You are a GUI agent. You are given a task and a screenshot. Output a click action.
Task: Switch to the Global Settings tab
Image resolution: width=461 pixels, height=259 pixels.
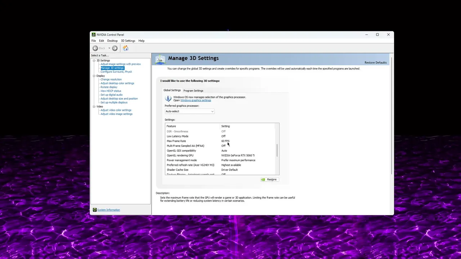pos(172,90)
